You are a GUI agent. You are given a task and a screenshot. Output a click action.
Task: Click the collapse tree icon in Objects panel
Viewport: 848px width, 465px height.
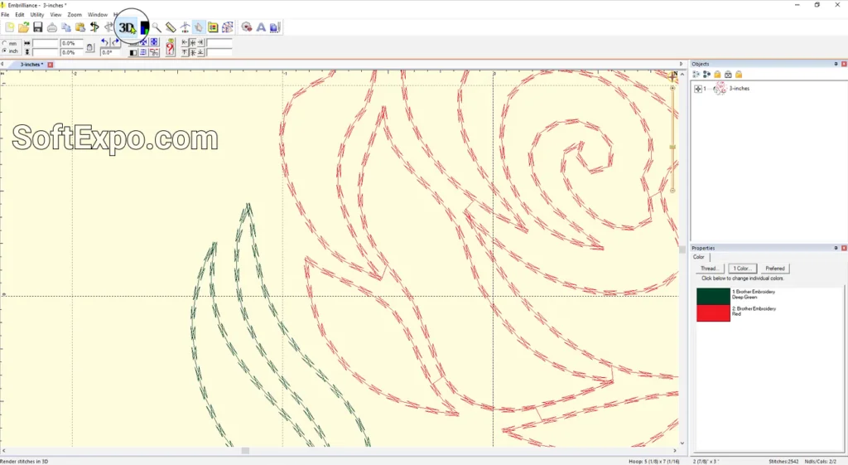[706, 74]
